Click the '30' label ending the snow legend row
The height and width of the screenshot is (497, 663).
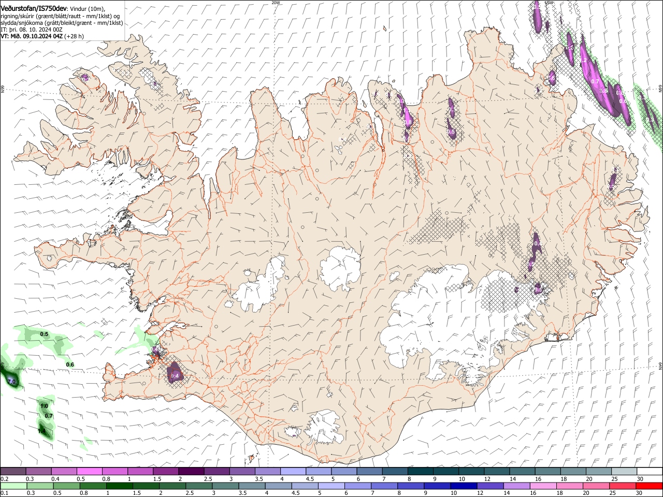click(640, 479)
